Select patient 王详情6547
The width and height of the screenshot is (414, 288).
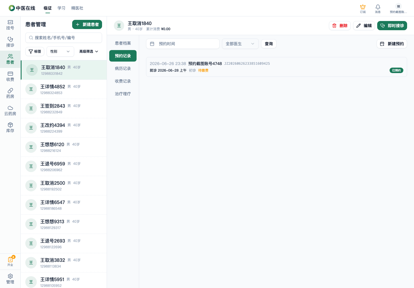tap(64, 205)
